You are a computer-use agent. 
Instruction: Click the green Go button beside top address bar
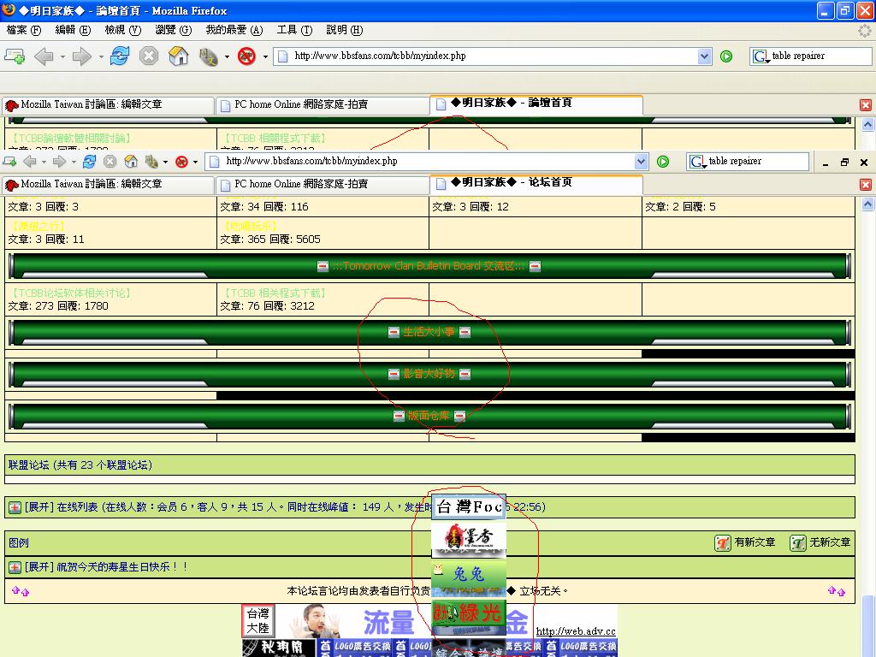click(x=726, y=56)
